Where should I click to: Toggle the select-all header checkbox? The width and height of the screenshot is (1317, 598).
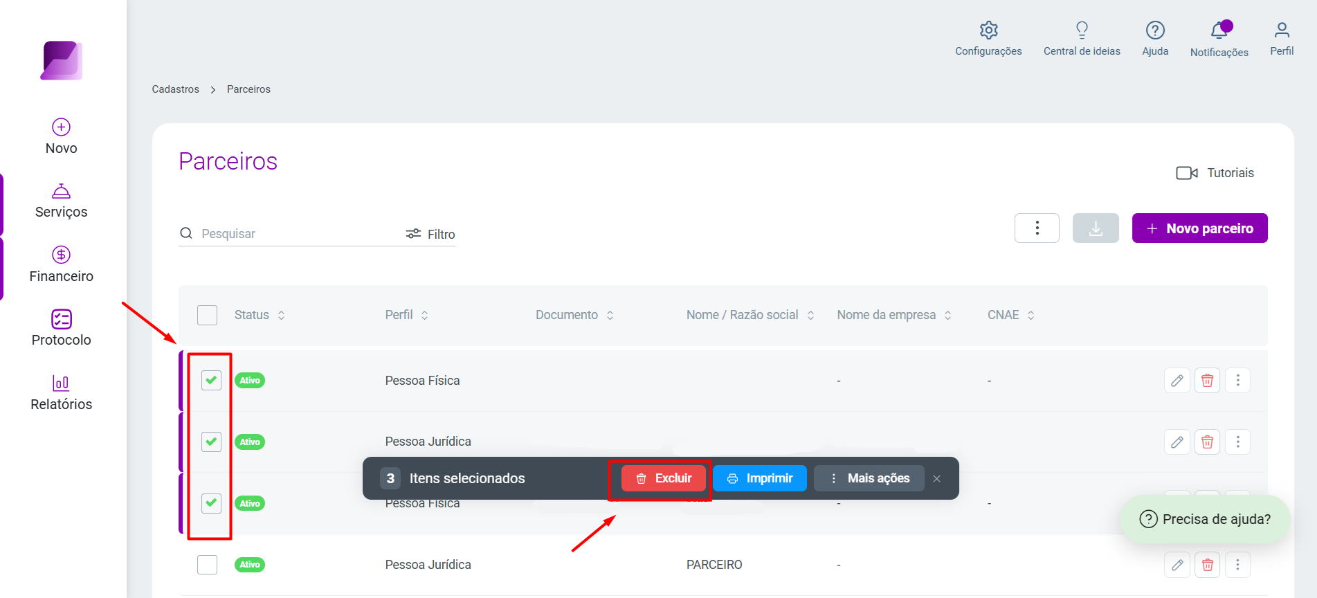[207, 315]
